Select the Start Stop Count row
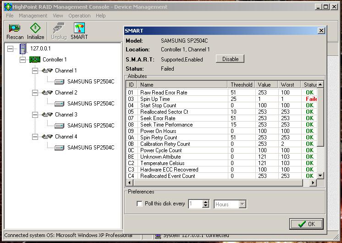This screenshot has width=342, height=243. [x=221, y=105]
